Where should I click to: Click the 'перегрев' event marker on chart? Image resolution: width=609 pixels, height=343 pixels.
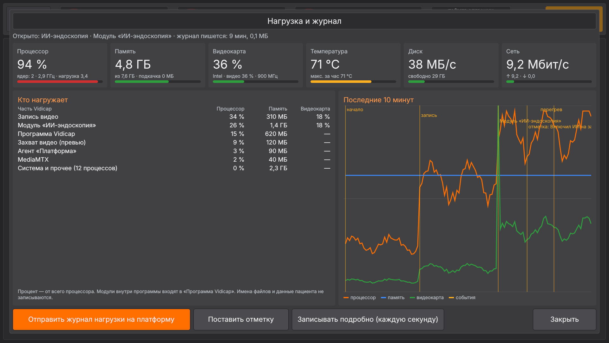click(551, 110)
